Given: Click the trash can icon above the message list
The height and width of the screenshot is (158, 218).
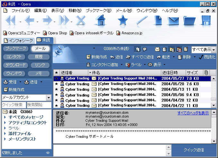Looking at the screenshot, I should (x=165, y=49).
